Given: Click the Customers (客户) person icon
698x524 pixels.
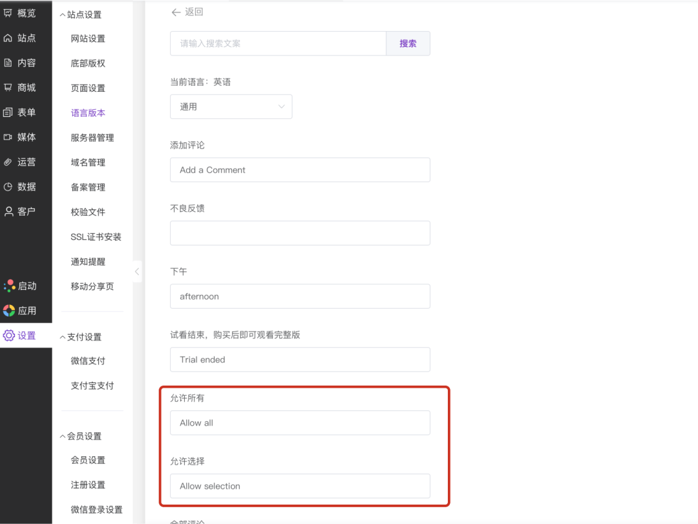Looking at the screenshot, I should pos(8,211).
